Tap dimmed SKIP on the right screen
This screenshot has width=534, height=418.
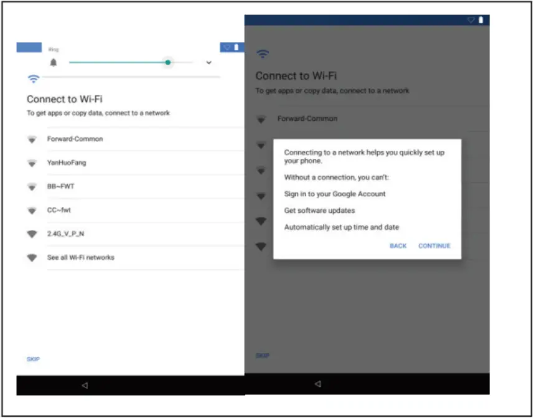click(x=263, y=356)
